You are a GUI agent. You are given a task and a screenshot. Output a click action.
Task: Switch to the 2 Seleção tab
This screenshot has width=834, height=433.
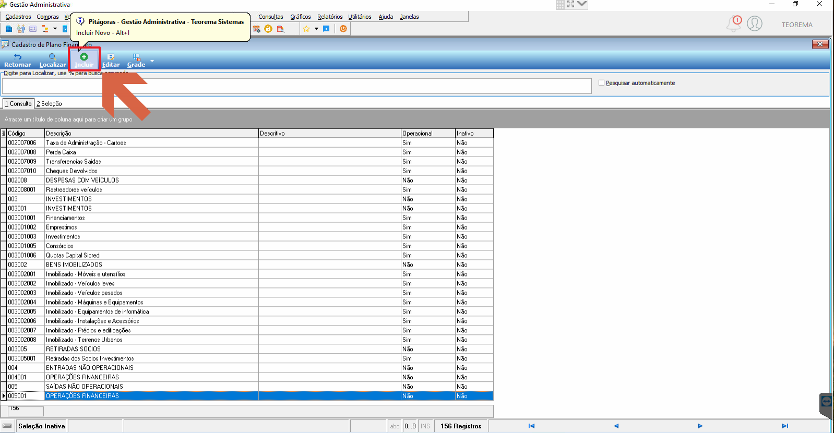point(49,104)
